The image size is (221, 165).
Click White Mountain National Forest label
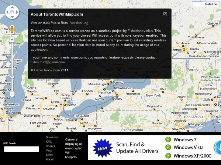[210, 78]
